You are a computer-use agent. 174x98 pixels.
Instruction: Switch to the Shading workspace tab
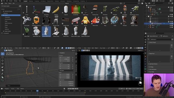point(57,1)
